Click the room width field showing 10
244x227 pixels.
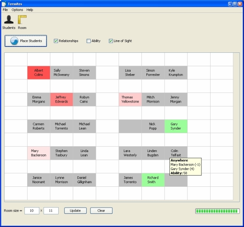32,211
